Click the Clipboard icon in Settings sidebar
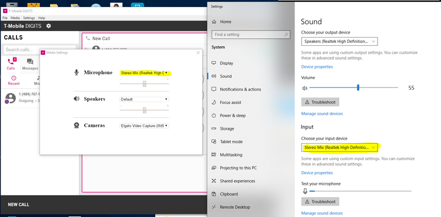Screen dimensions: 441x217 click(214, 194)
